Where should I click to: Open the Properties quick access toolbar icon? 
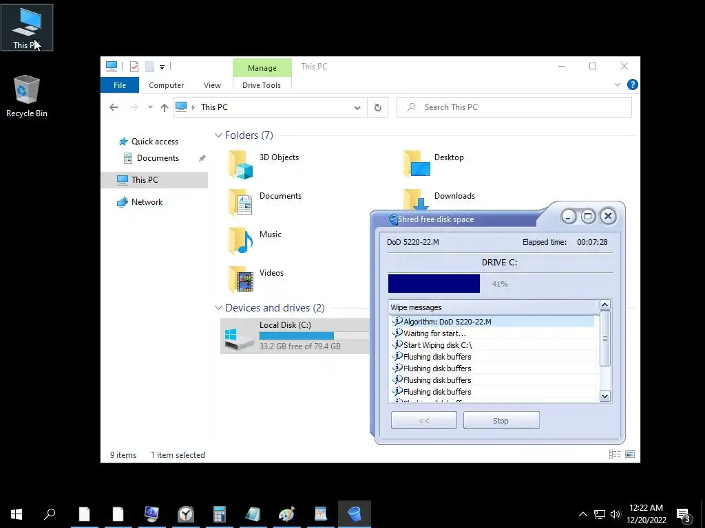pos(134,67)
